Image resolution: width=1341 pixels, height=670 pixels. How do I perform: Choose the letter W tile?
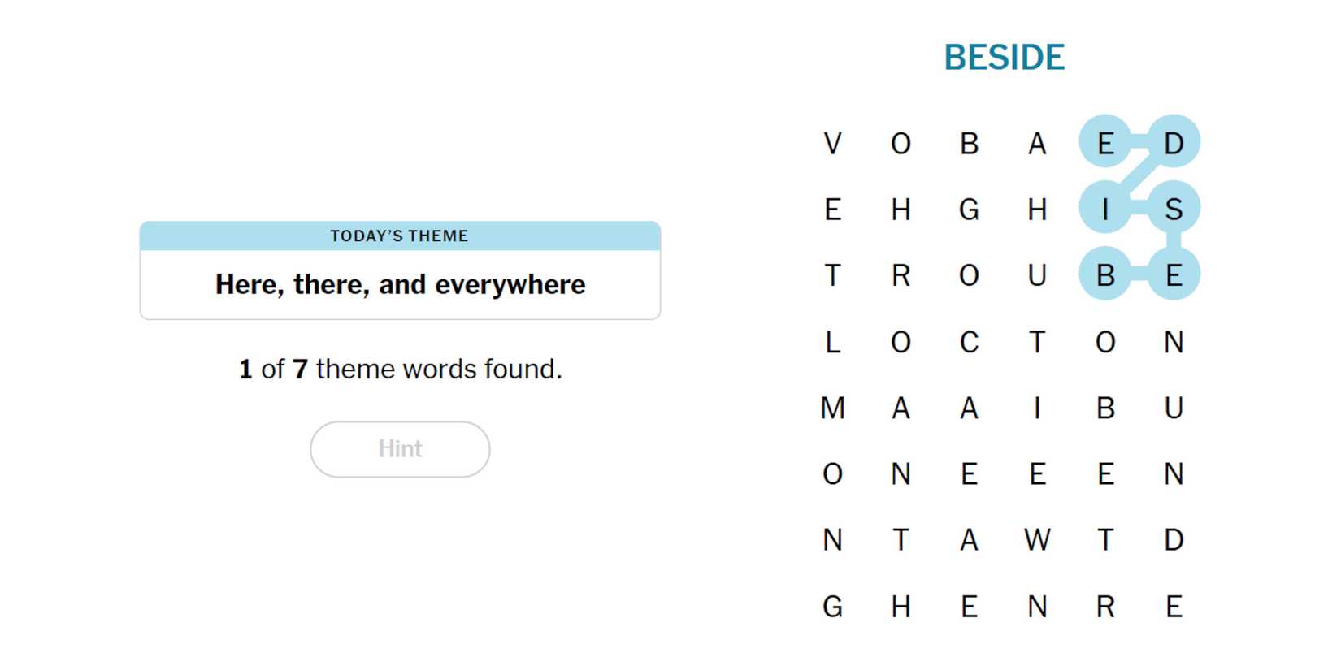(1037, 540)
